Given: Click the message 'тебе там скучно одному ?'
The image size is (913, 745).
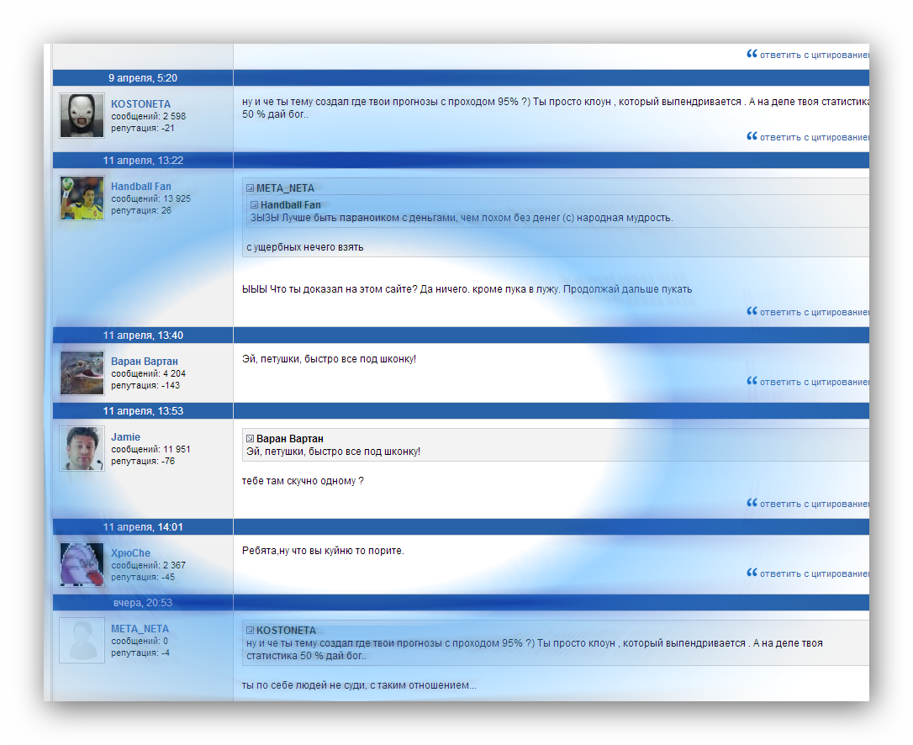Looking at the screenshot, I should (x=303, y=481).
